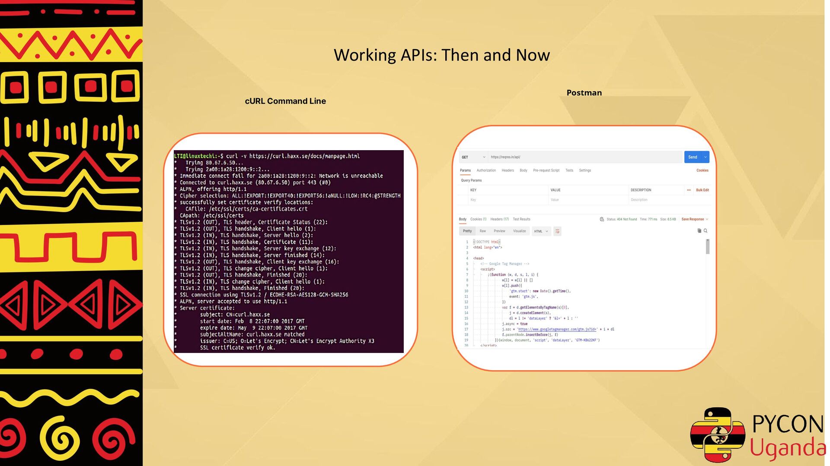The height and width of the screenshot is (466, 830).
Task: Open the Pre-request Script tab
Action: point(546,170)
